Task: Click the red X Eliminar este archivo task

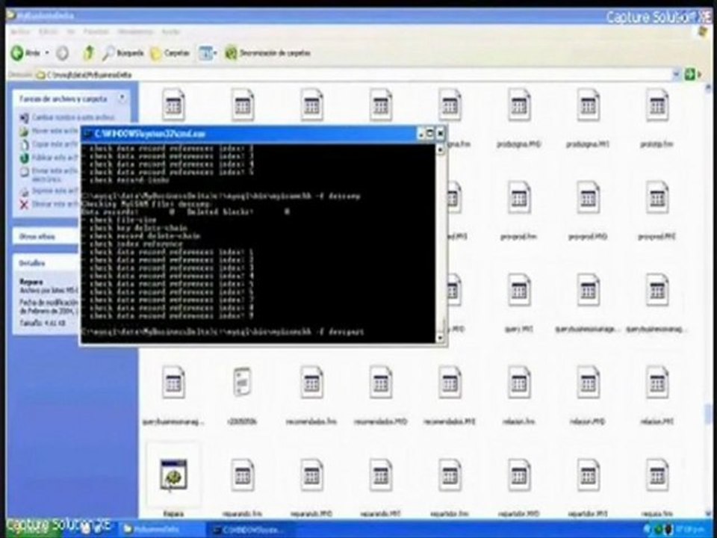Action: pyautogui.click(x=24, y=205)
